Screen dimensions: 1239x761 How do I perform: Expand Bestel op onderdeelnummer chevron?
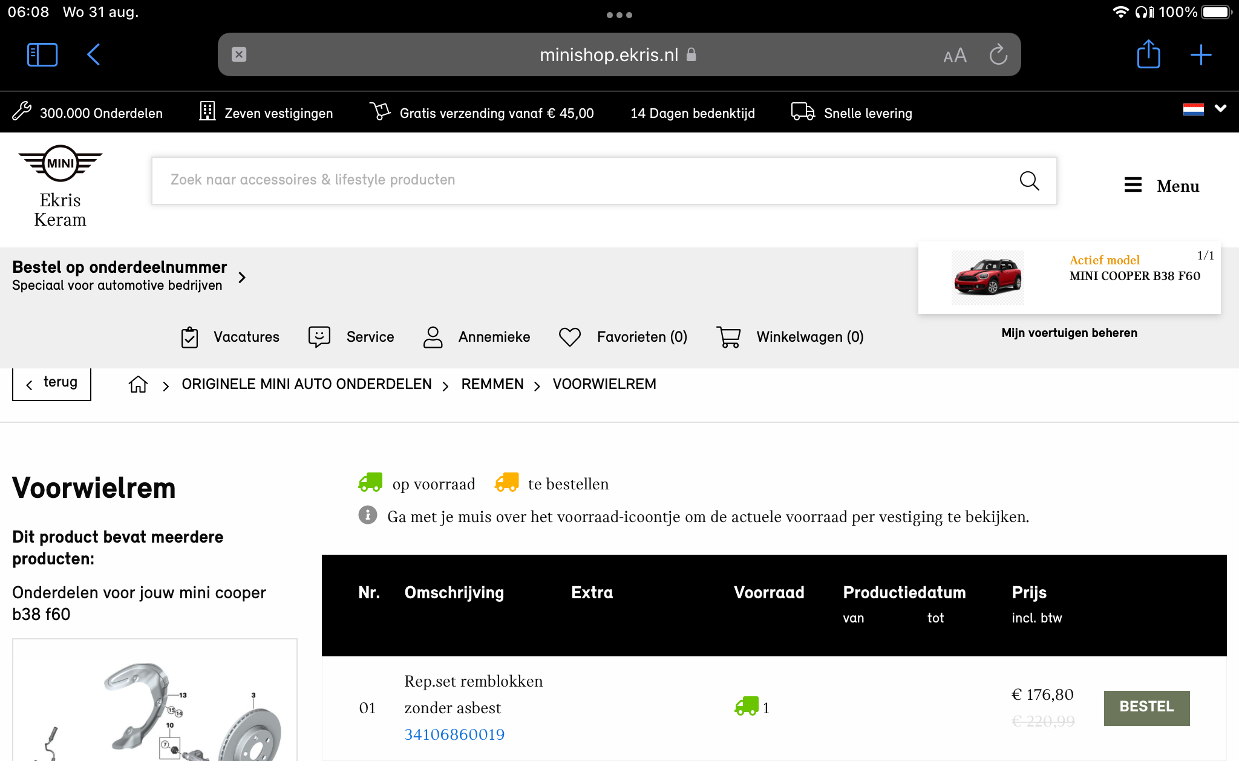[242, 277]
